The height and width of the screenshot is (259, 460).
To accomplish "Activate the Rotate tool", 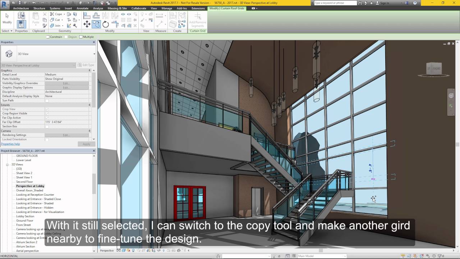I will point(105,24).
